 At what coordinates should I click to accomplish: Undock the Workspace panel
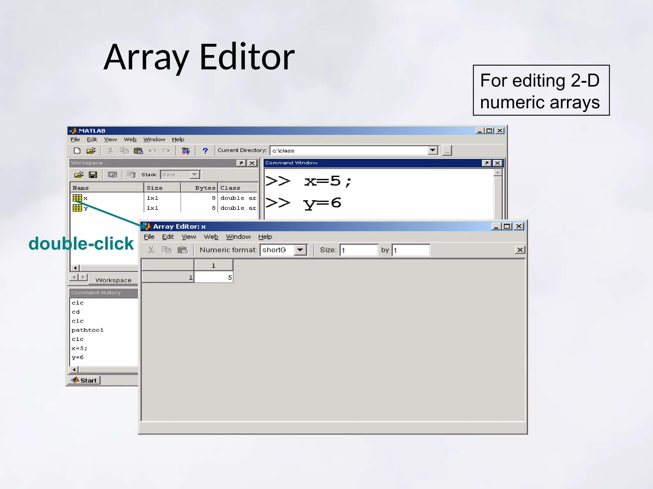coord(241,163)
